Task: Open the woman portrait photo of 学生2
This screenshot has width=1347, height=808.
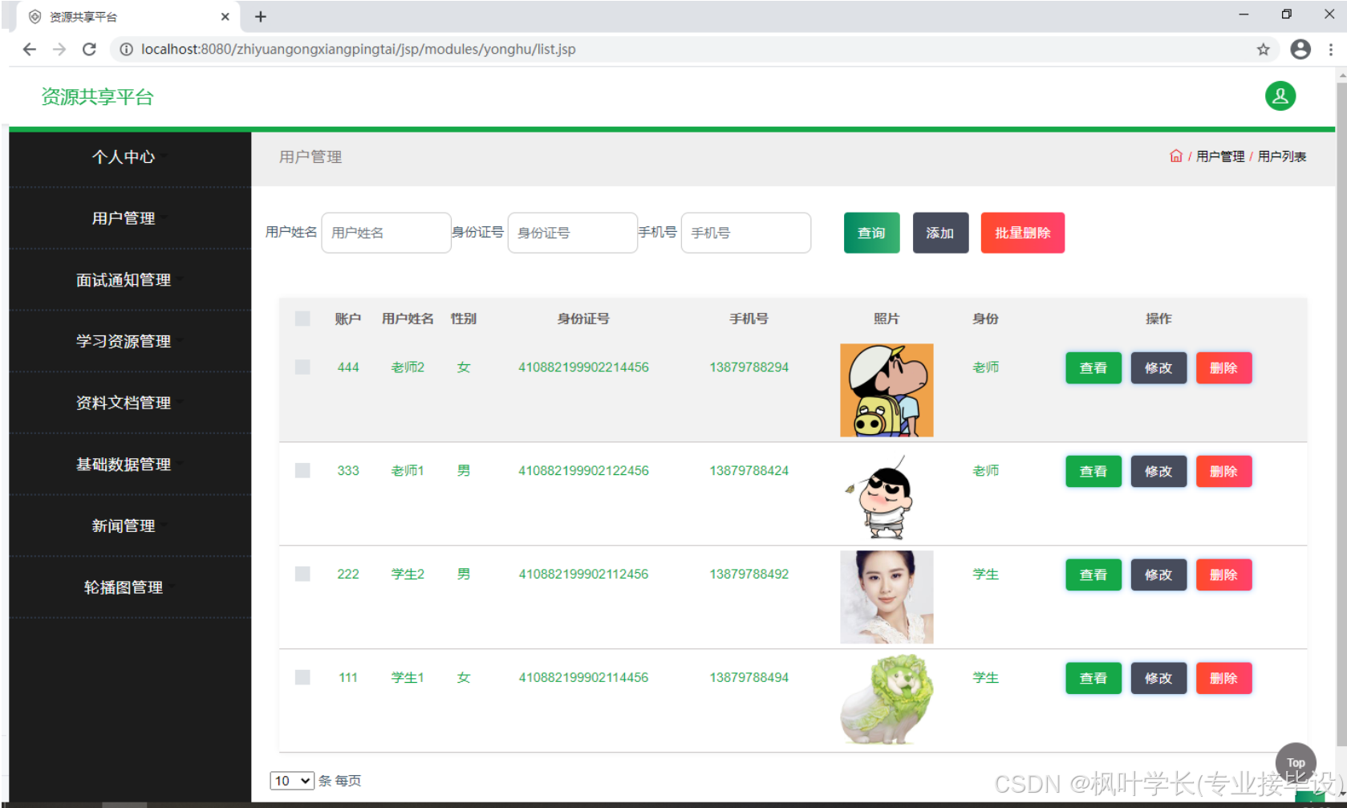Action: [887, 597]
